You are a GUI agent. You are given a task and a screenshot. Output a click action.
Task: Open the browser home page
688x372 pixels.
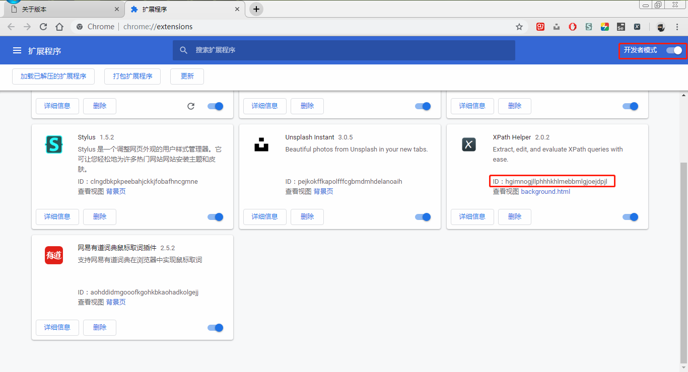pos(59,27)
